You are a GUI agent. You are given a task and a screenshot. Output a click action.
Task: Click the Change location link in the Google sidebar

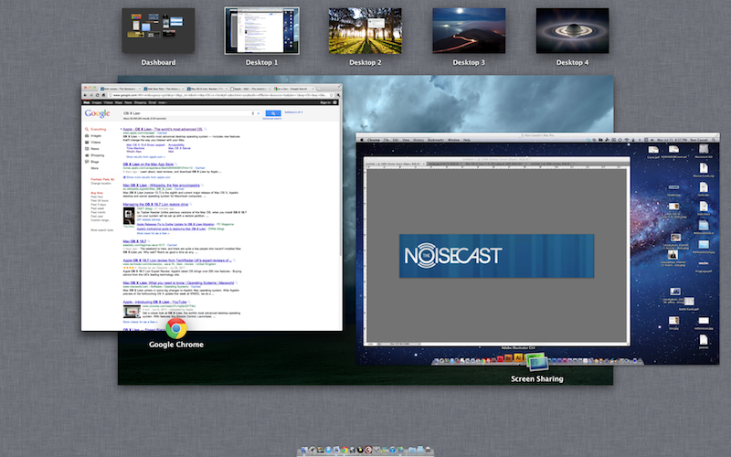[101, 184]
